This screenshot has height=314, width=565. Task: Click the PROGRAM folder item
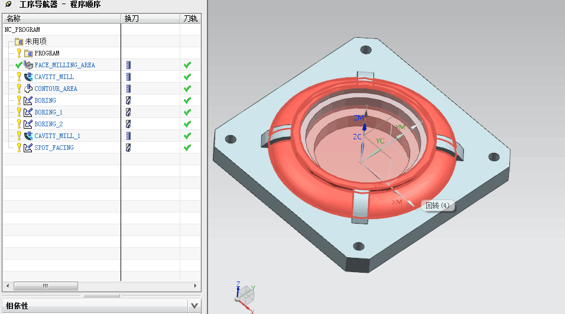(47, 53)
